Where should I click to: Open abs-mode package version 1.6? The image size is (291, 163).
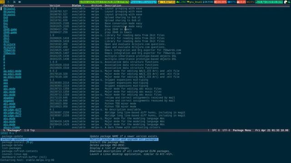[9, 119]
